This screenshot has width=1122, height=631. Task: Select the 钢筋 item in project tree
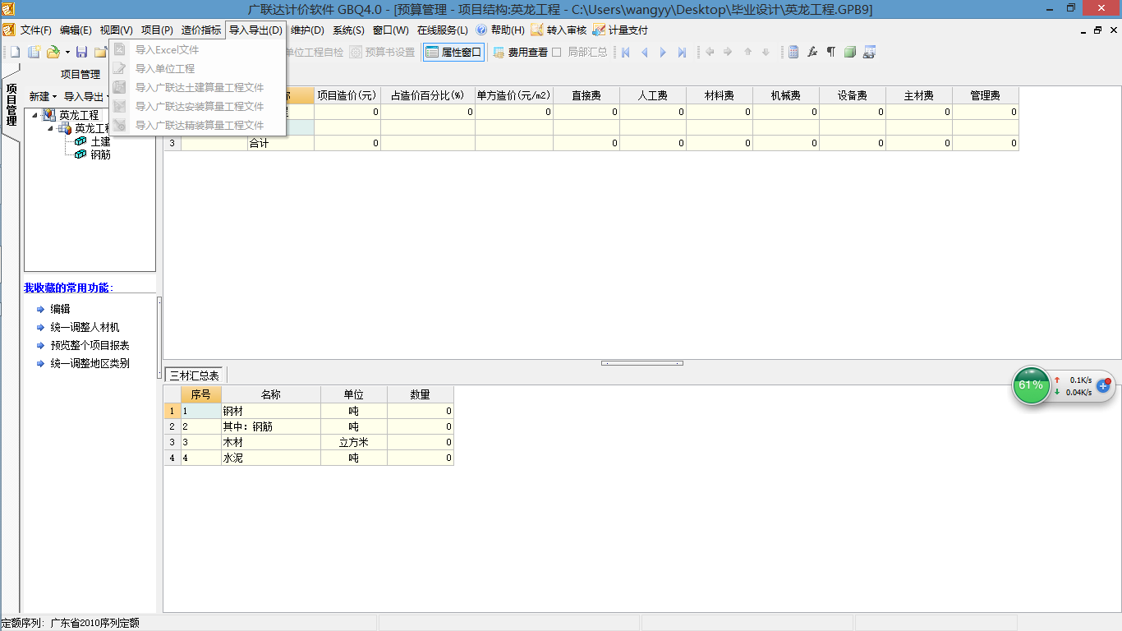(100, 154)
